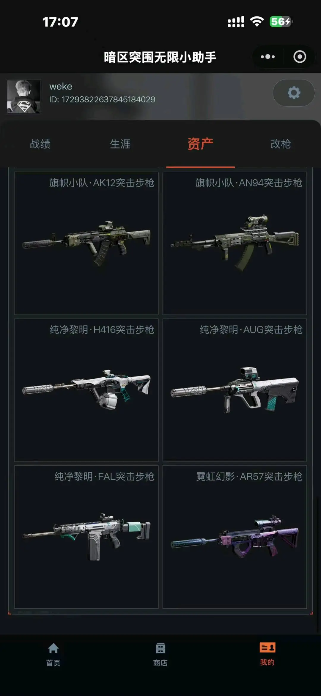Tap the user ID number text

click(102, 99)
